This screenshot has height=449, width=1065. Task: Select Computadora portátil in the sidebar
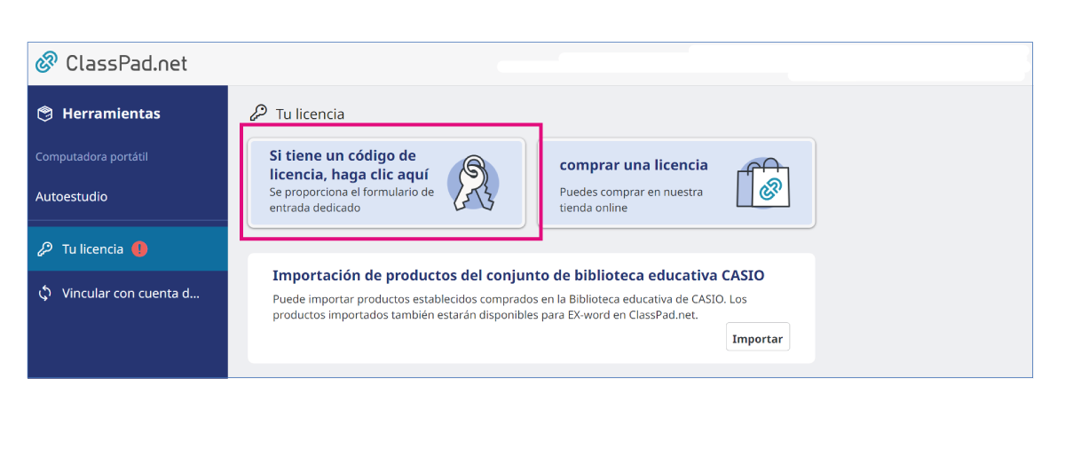click(x=91, y=157)
